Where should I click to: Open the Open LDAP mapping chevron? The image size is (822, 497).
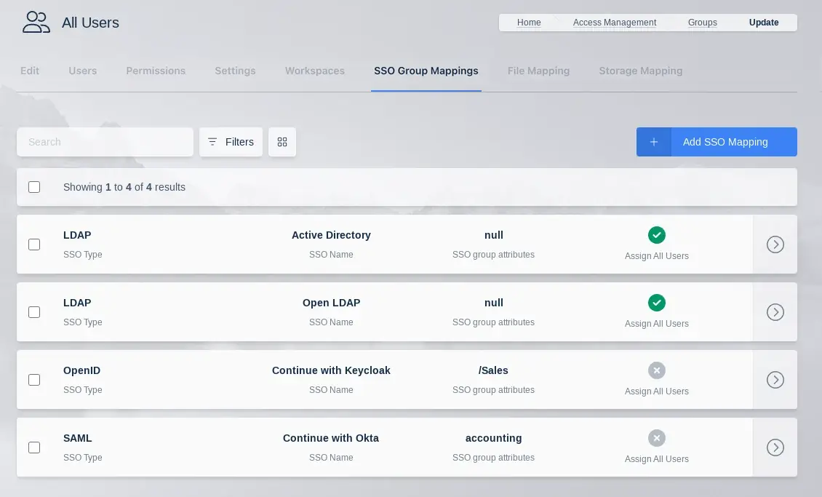click(775, 312)
